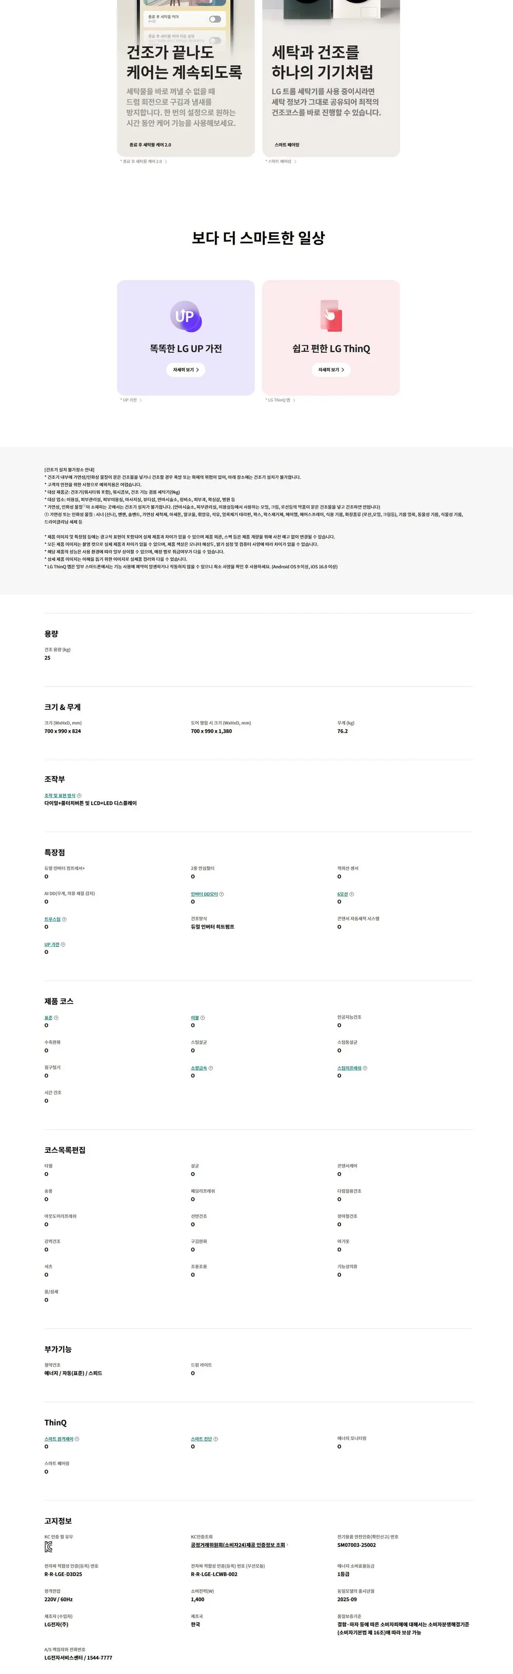Image resolution: width=513 pixels, height=1674 pixels.
Task: Click the 쉽고 편한 LG ThinQ card title
Action: coord(331,349)
